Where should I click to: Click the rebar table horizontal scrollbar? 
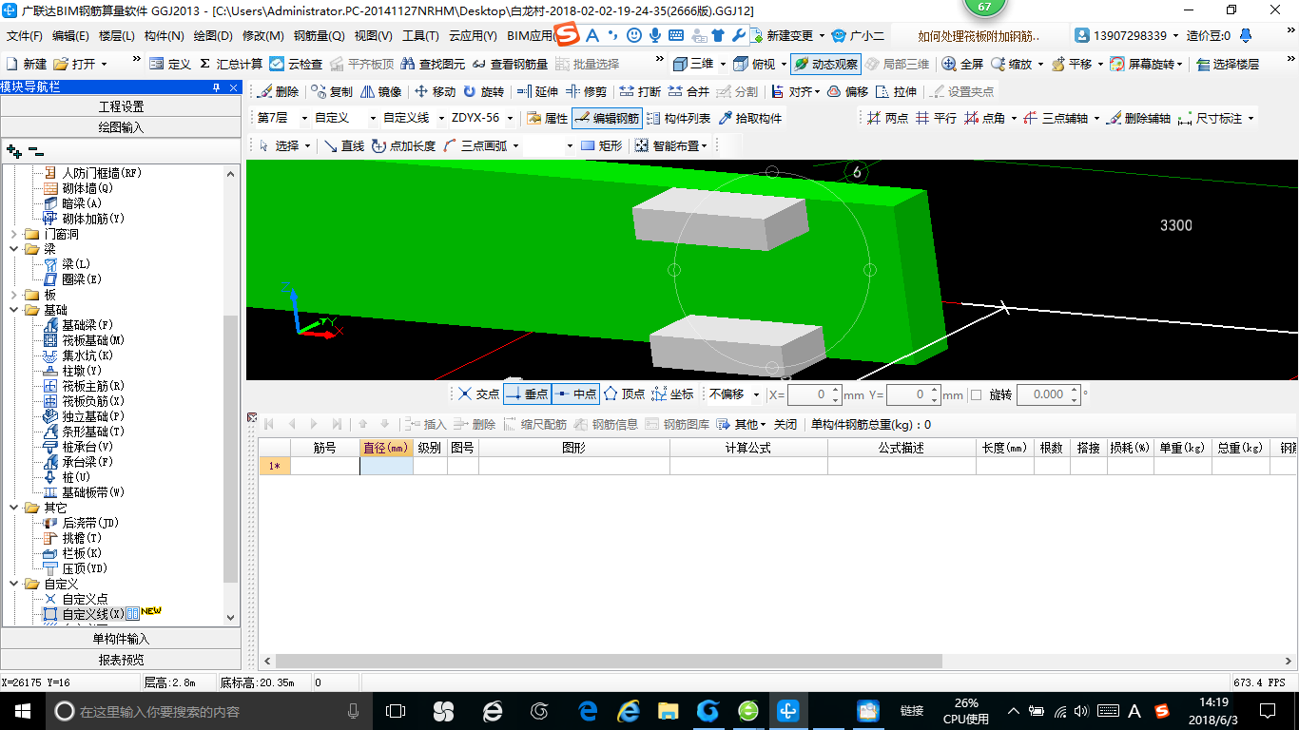coord(609,661)
